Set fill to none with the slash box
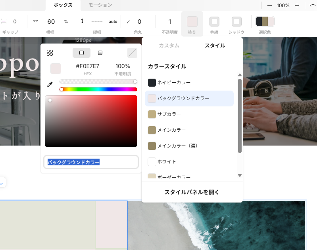The image size is (317, 250). tap(132, 53)
